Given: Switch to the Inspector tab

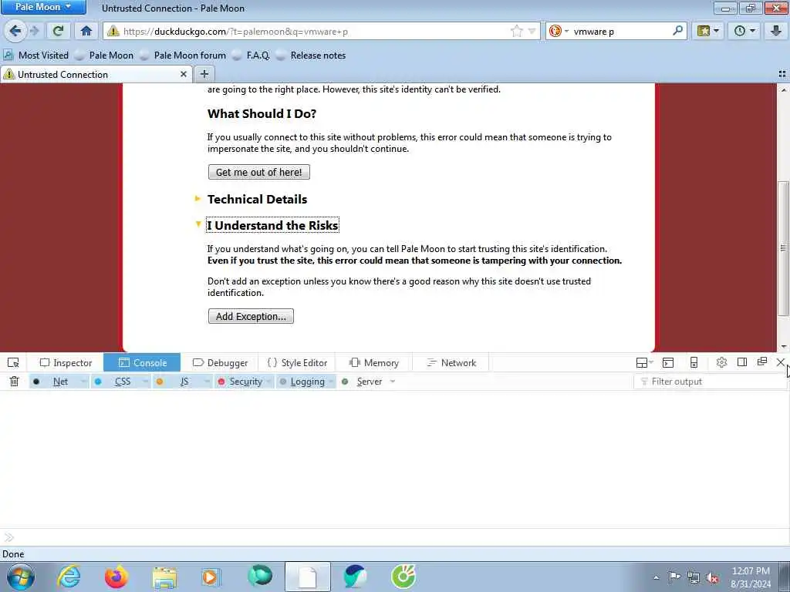Looking at the screenshot, I should 66,362.
